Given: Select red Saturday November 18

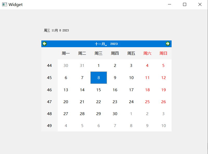Looking at the screenshot, I should pos(147,90).
